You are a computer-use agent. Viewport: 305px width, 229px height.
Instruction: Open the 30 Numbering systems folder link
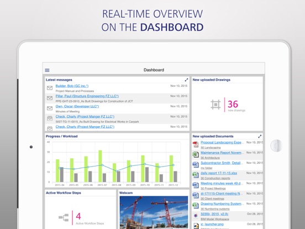point(215,209)
